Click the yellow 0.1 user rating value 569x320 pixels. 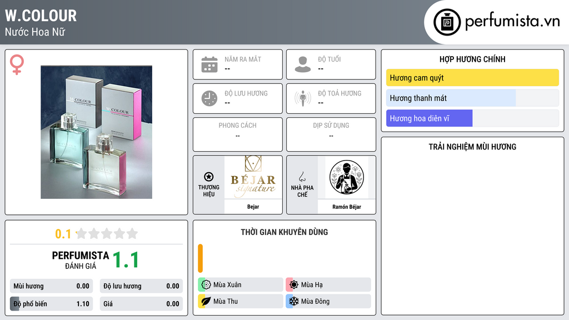[63, 234]
